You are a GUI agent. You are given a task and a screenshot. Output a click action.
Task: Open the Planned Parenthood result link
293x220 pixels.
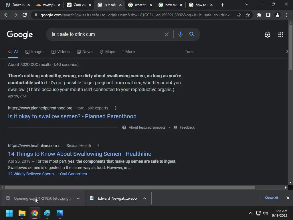(x=72, y=116)
